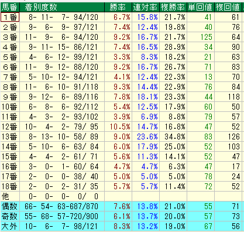Click the 9.3% win rate cell

coord(118,87)
